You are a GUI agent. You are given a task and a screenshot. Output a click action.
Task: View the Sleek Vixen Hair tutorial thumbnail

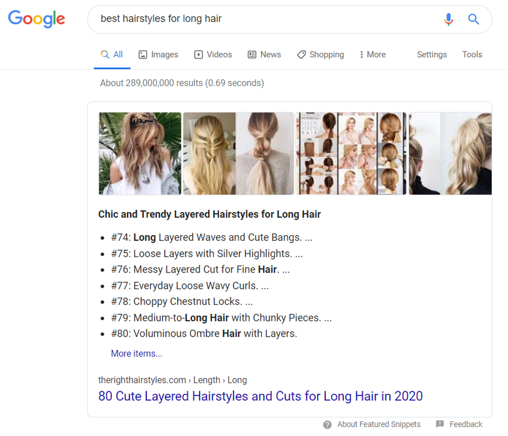[351, 153]
